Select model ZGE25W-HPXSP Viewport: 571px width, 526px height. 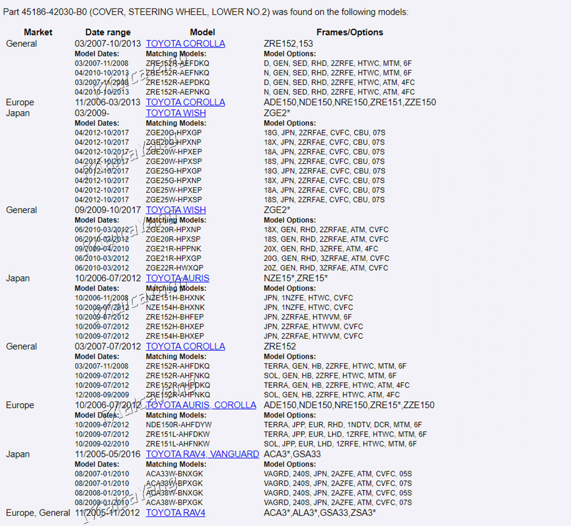point(174,200)
